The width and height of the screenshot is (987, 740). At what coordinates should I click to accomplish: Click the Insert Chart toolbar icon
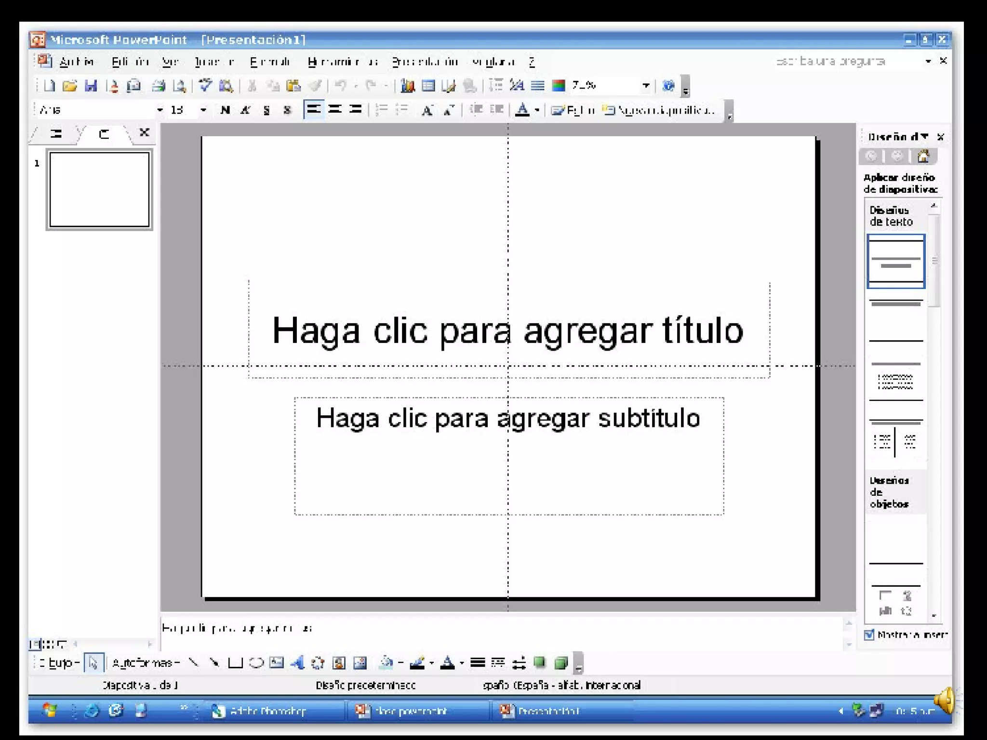[x=407, y=86]
